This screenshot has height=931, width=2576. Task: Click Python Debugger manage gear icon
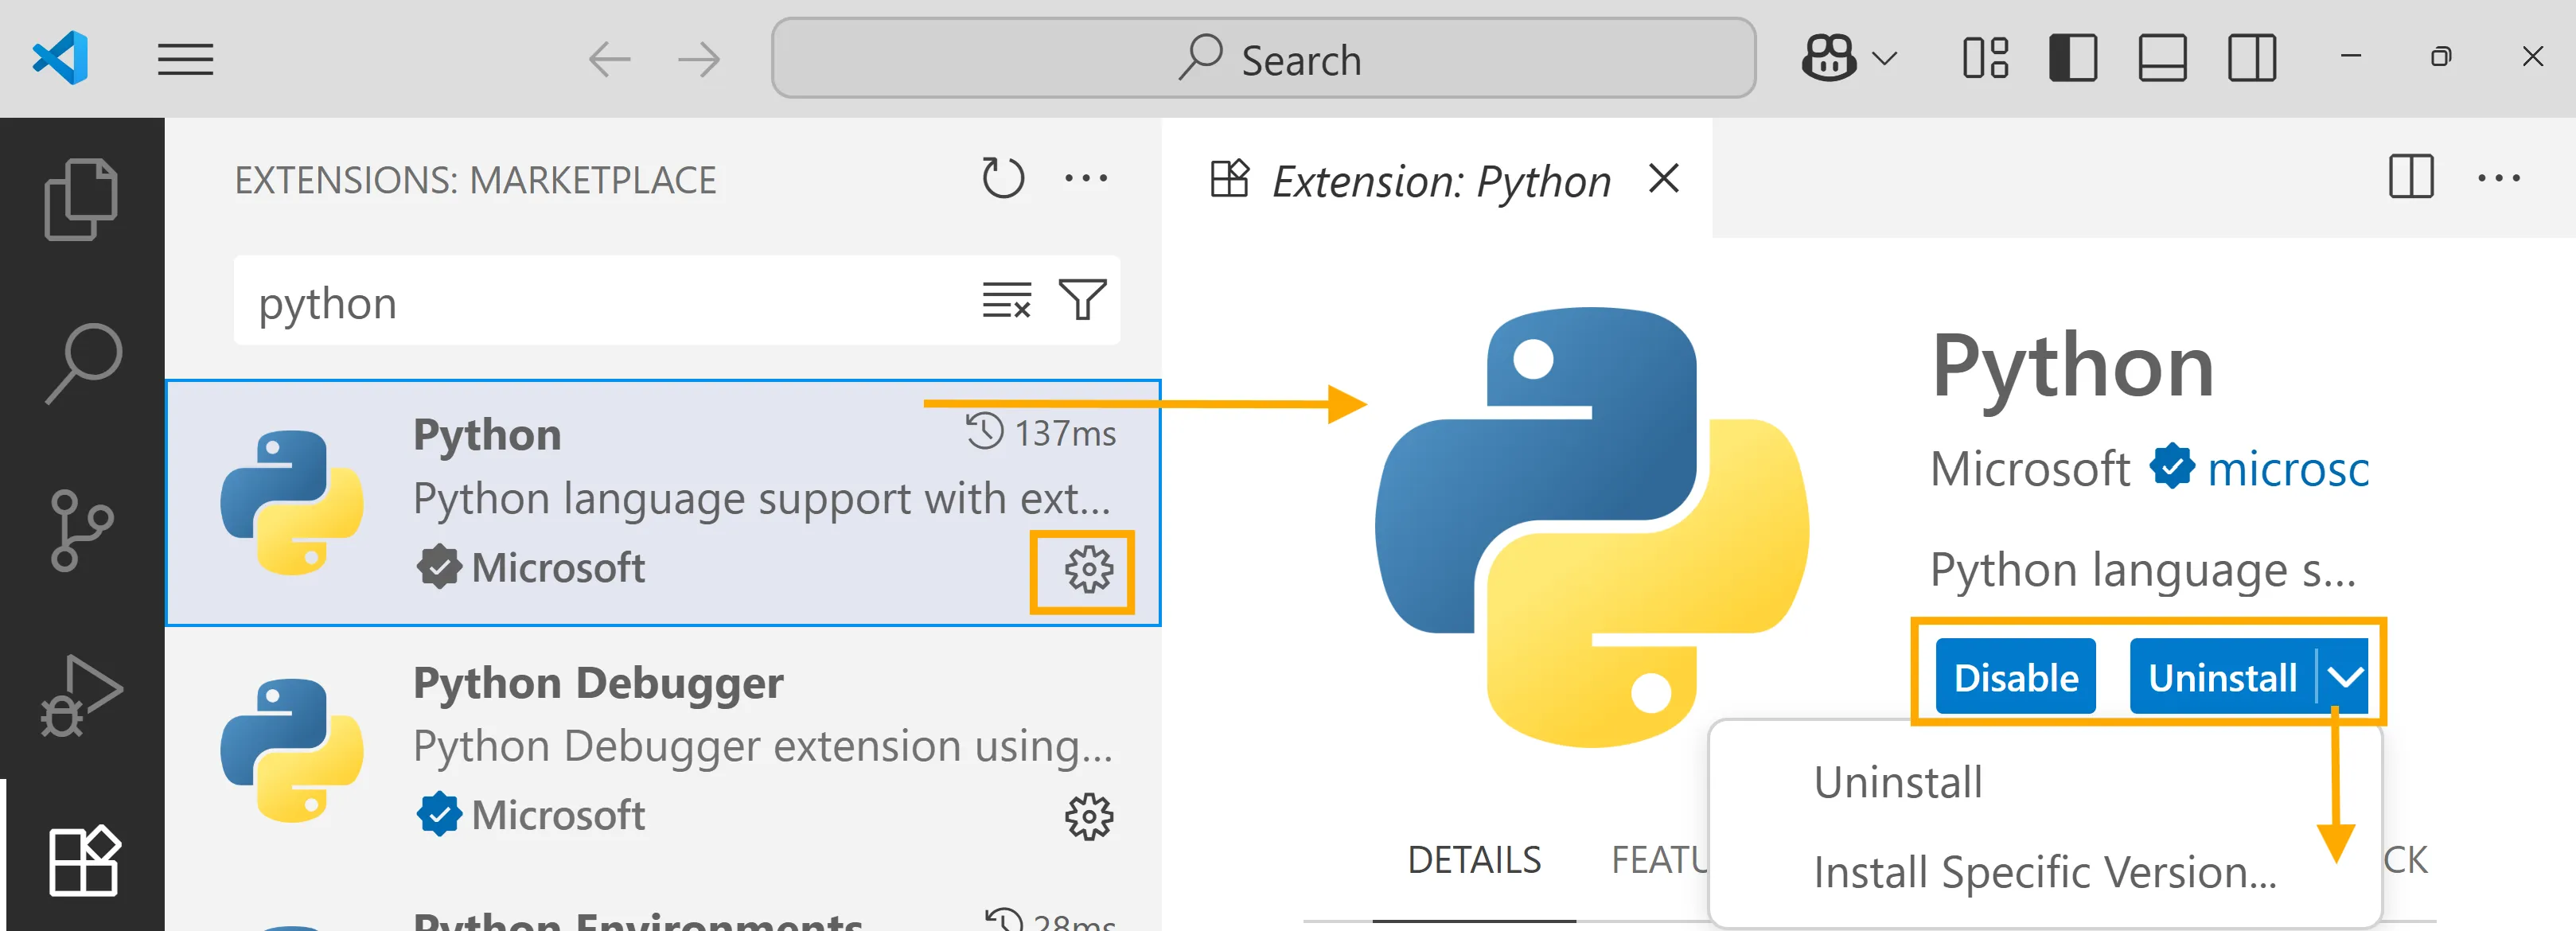1088,817
